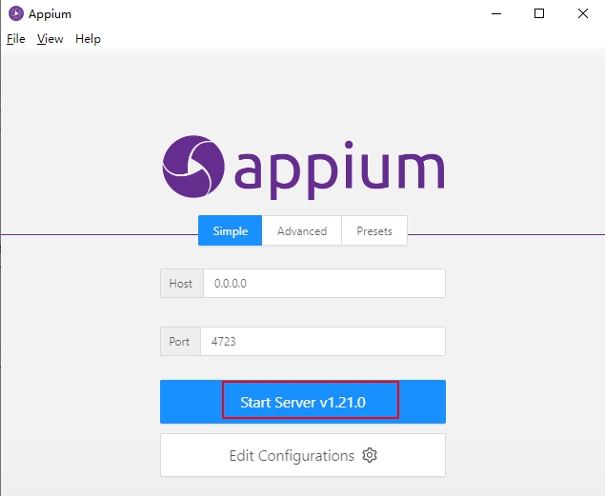Open the Help menu
This screenshot has height=496, width=605.
click(88, 39)
